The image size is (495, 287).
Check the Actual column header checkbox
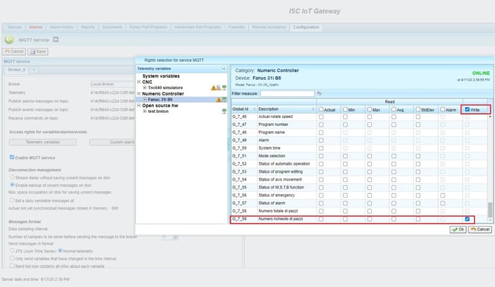tap(321, 109)
